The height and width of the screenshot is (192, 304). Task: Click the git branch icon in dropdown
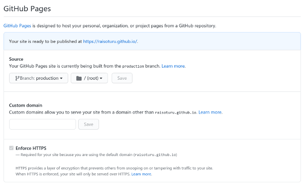pos(17,78)
